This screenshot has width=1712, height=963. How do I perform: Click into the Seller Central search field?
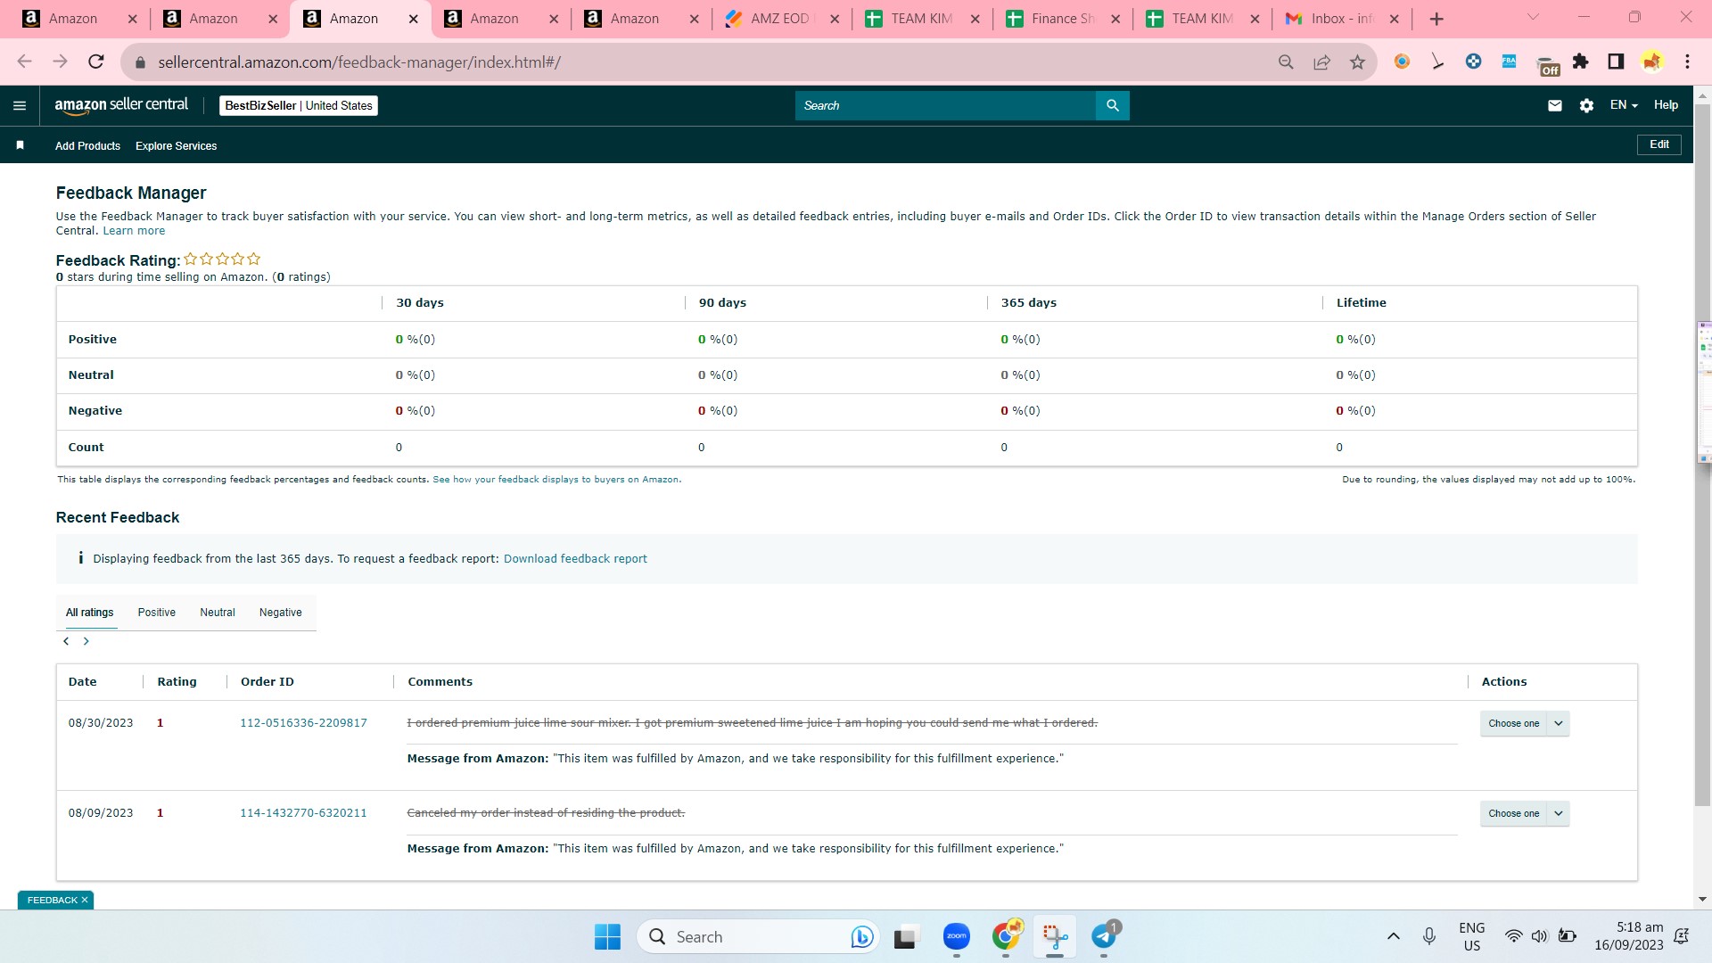[945, 105]
